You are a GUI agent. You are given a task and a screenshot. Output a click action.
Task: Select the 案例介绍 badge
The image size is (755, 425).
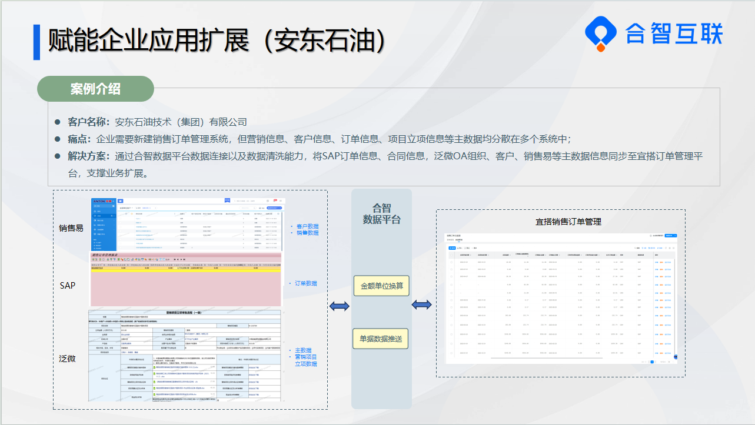coord(95,89)
